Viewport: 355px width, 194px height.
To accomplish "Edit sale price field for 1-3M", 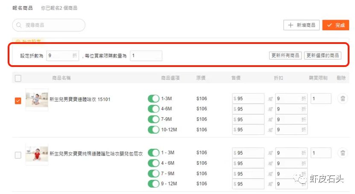I will pos(248,98).
